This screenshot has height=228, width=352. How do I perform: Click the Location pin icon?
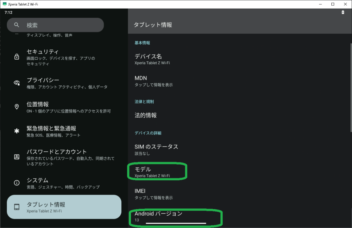(x=16, y=107)
